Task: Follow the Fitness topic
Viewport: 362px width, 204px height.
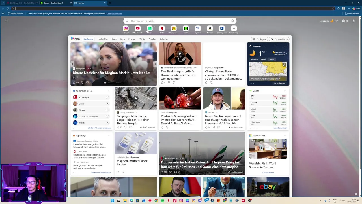Action: [107, 110]
